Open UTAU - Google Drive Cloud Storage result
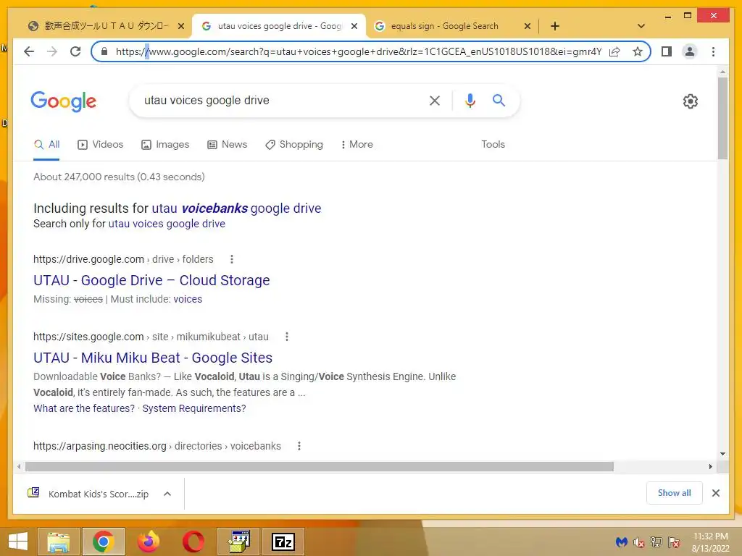 [151, 280]
